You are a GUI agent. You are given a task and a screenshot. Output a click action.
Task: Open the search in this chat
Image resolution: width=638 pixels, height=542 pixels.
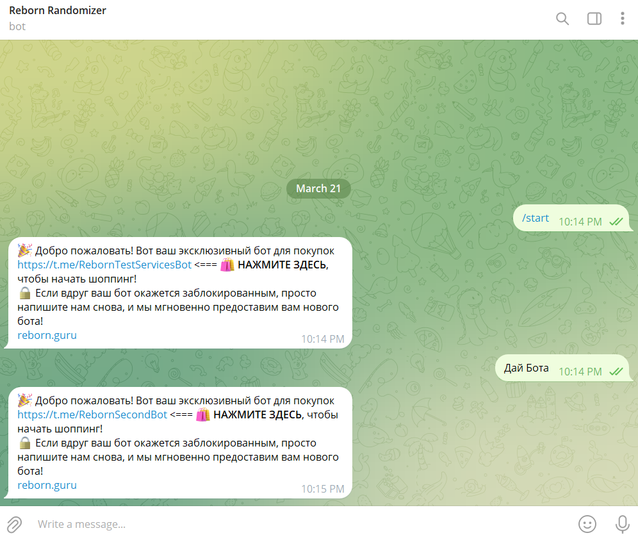click(x=562, y=19)
